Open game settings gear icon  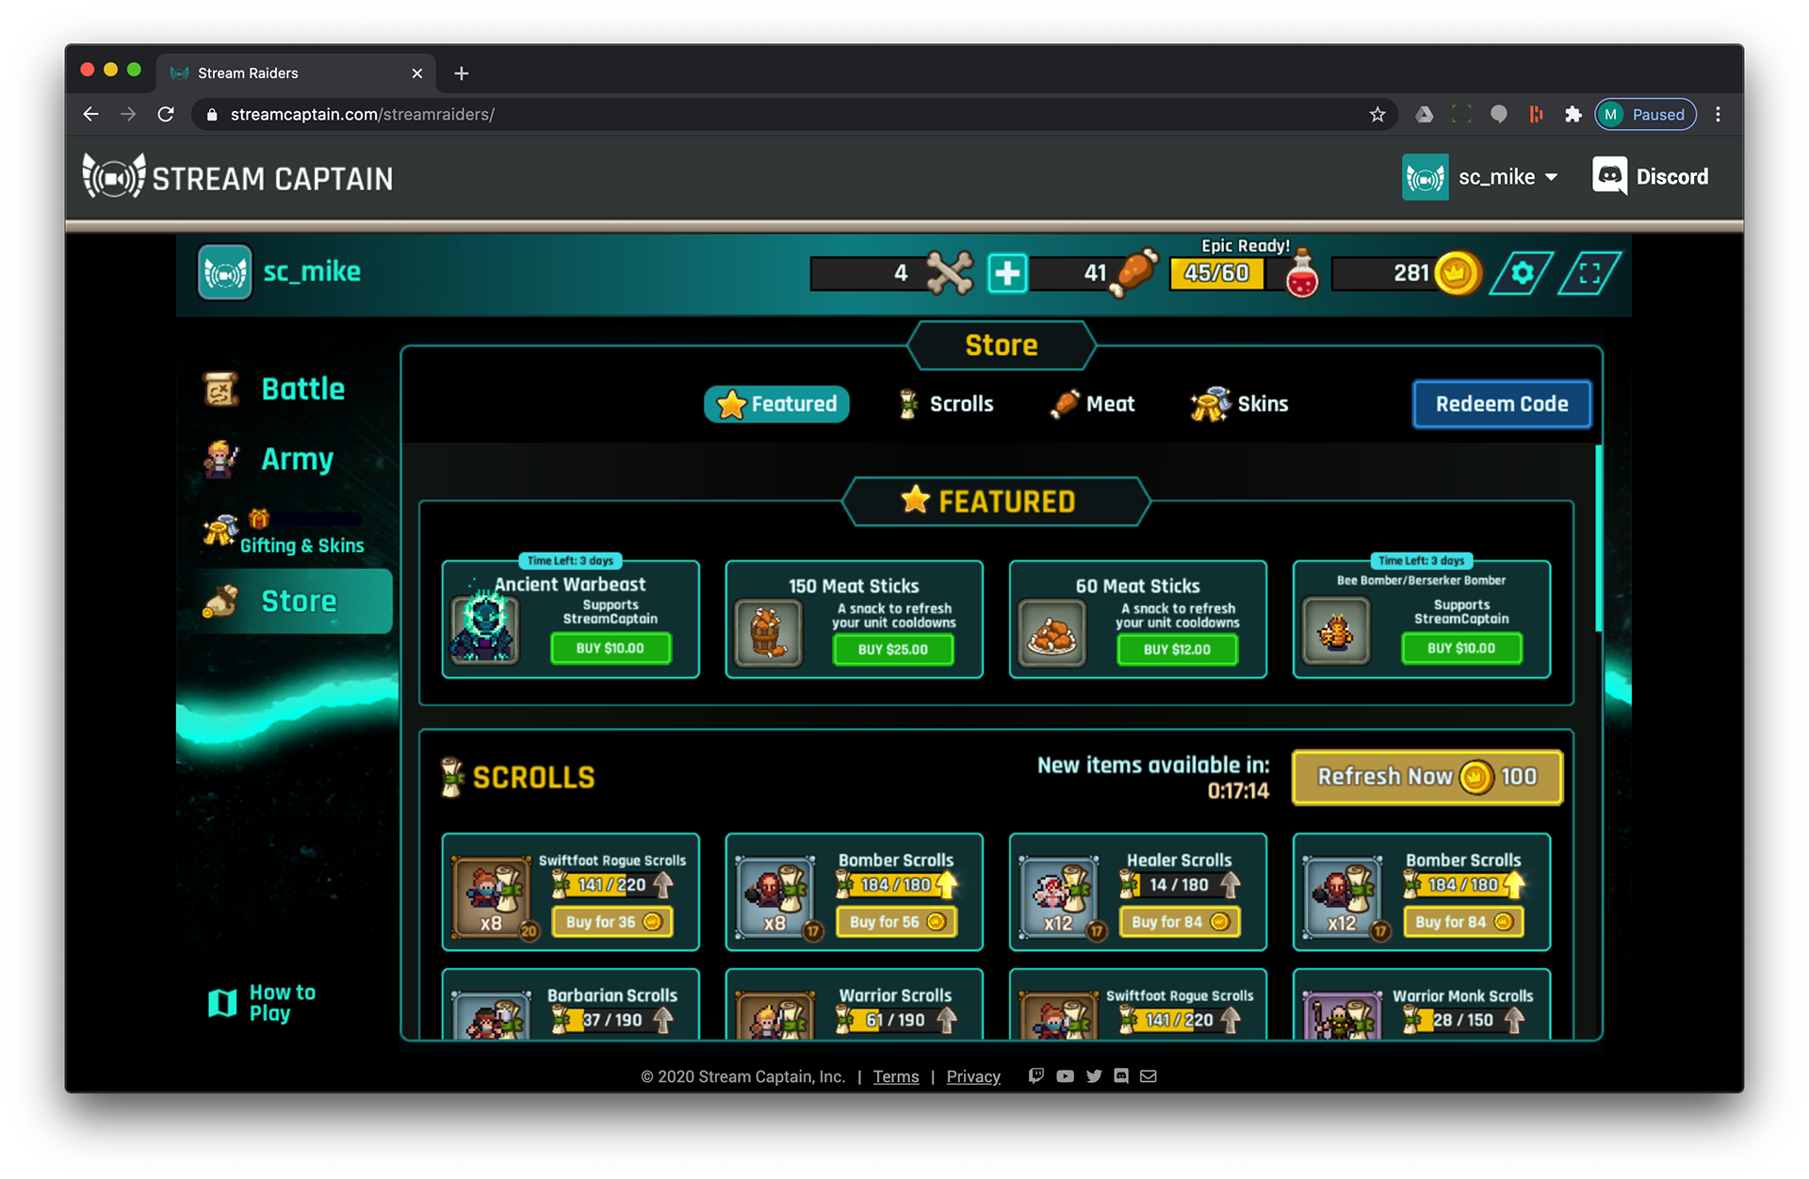click(x=1522, y=274)
